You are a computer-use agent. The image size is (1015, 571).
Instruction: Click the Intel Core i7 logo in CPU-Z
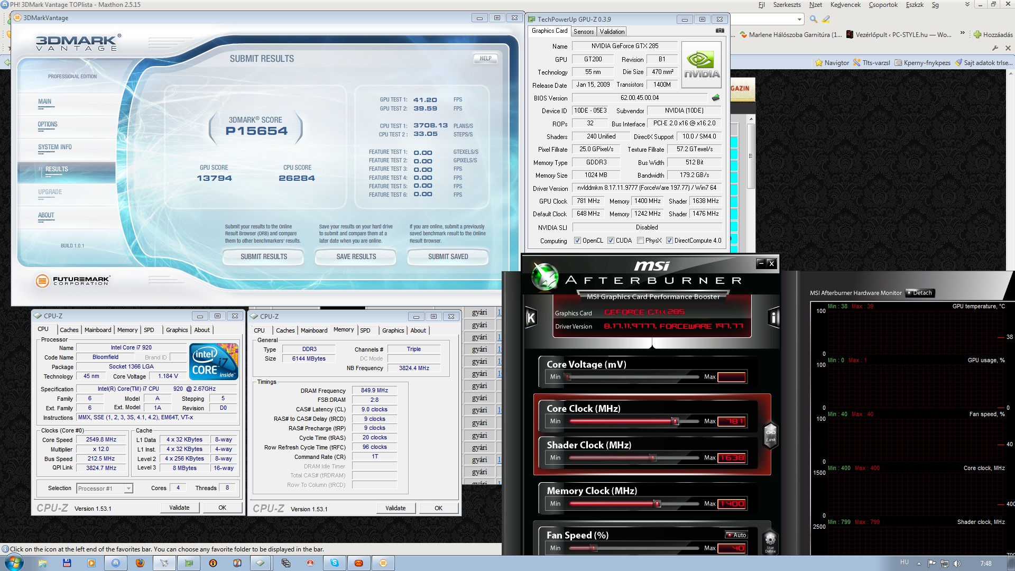click(x=214, y=362)
